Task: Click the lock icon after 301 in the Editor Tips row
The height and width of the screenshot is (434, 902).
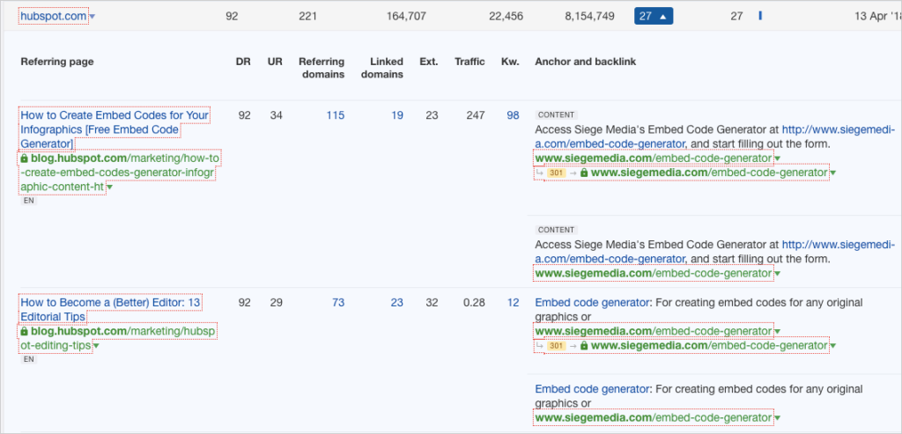Action: pyautogui.click(x=585, y=345)
